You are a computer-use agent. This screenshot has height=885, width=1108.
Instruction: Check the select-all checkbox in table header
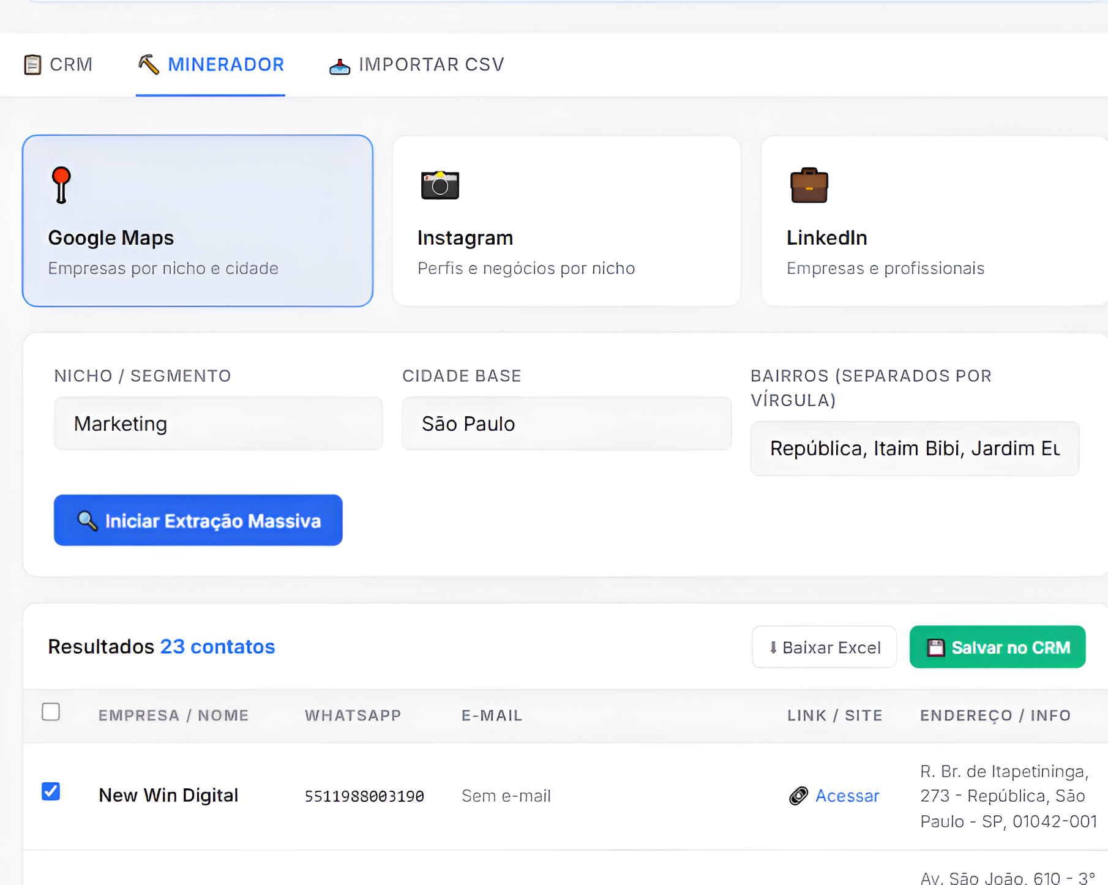(x=51, y=712)
